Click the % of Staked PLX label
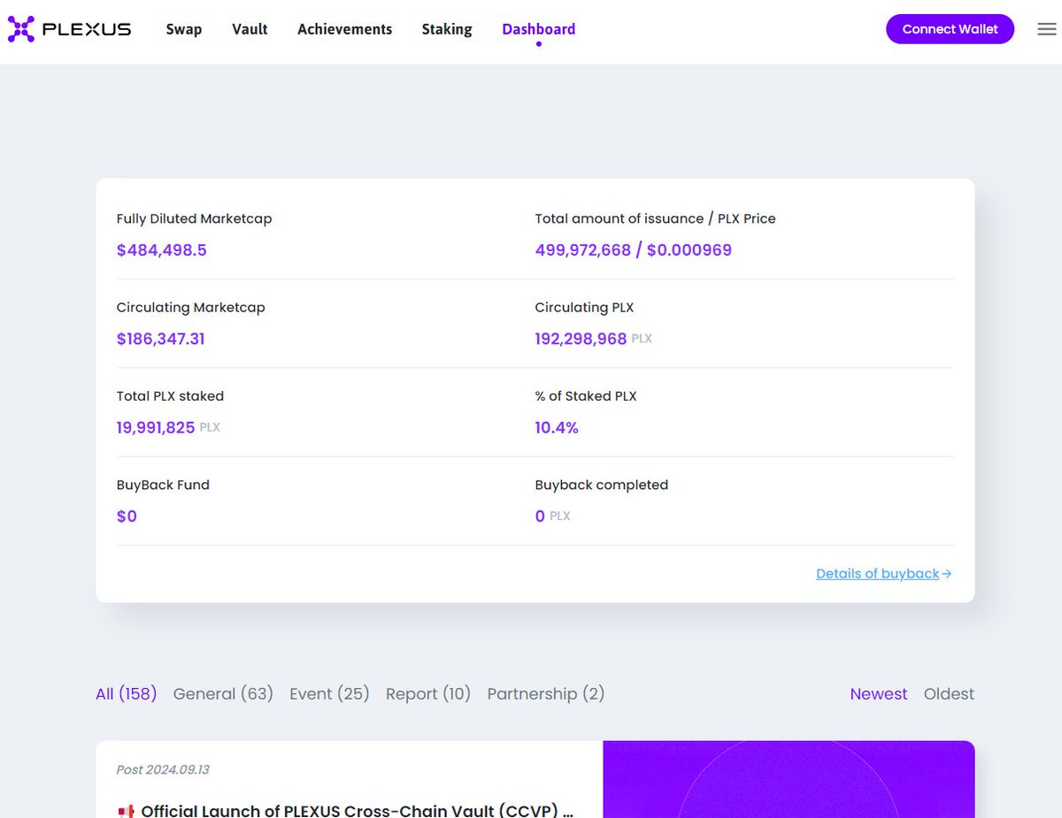Viewport: 1062px width, 818px height. pyautogui.click(x=586, y=396)
